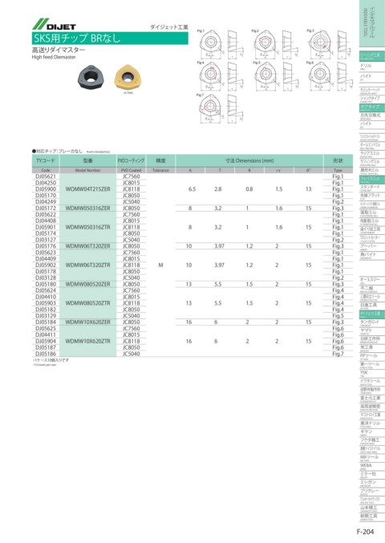Select the ドリル index tab
Screen dimensions: 385x543
pos(372,67)
